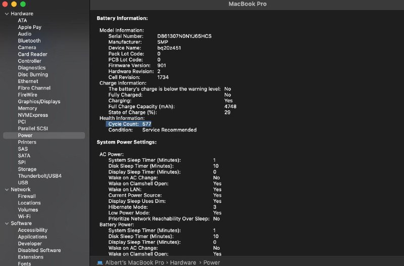Select the Hardware category label
404x266 pixels.
tap(22, 14)
